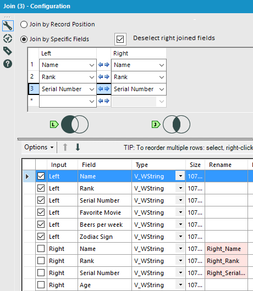253x291 pixels.
Task: Open the wrench Configuration tab icon
Action: click(8, 26)
